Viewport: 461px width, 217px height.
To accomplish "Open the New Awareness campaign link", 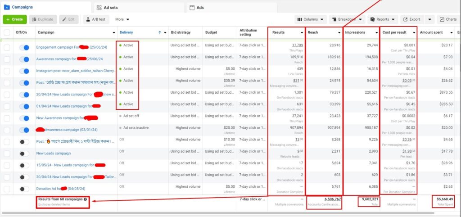I will [x=59, y=118].
